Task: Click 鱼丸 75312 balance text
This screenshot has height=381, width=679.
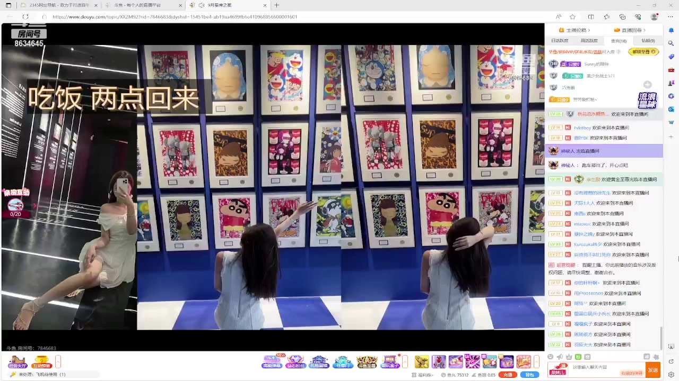Action: (458, 375)
